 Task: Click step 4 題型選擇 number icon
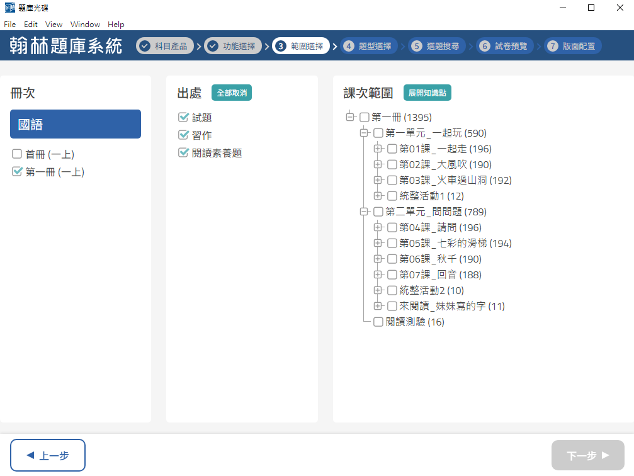point(349,46)
